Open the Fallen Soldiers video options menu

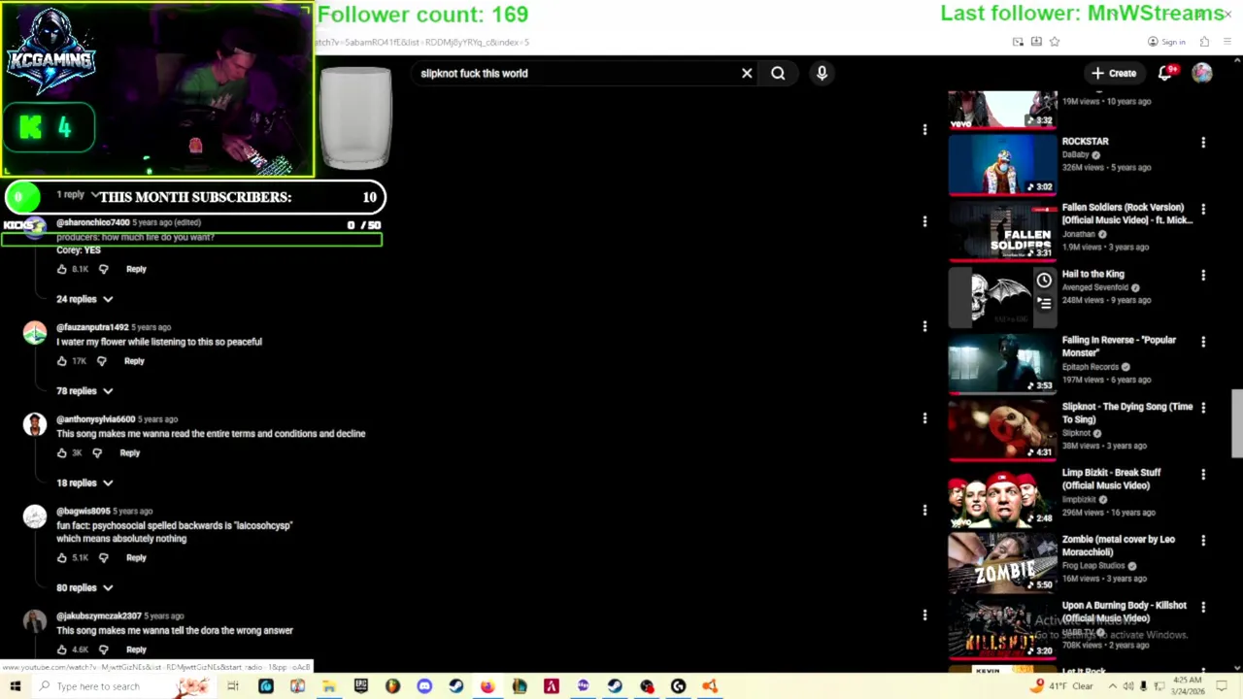coord(1203,209)
